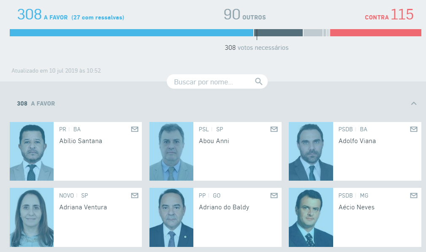Click the Aécio Neves name link
The width and height of the screenshot is (426, 252).
(x=356, y=207)
